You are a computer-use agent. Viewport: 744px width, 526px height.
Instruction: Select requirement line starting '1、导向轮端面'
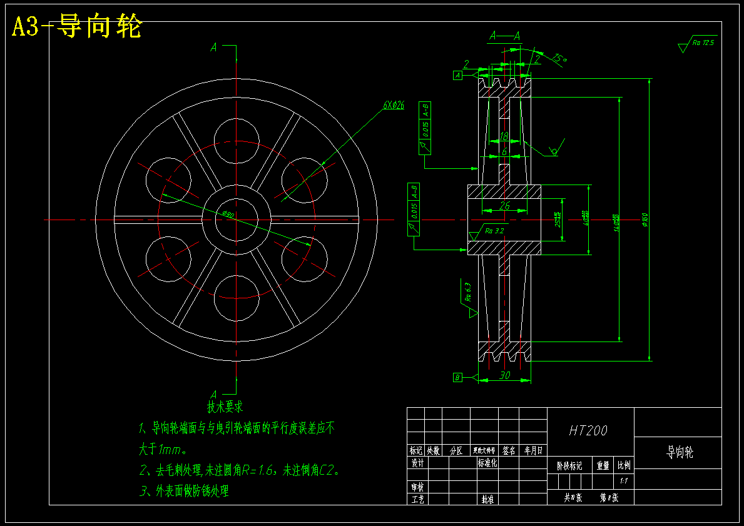pyautogui.click(x=237, y=428)
